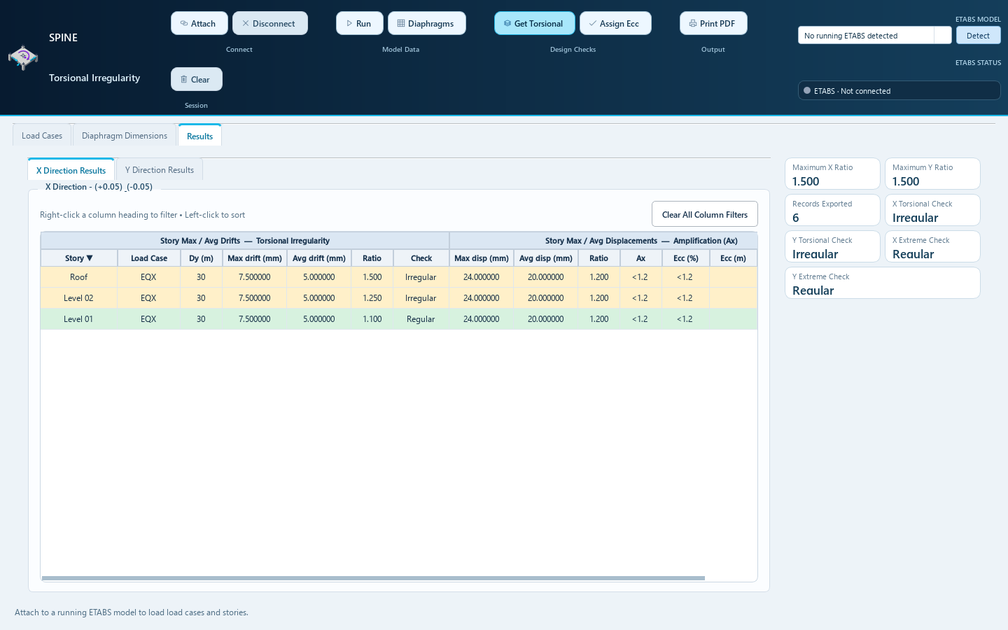Click the table horizontal scrollbar

(373, 578)
